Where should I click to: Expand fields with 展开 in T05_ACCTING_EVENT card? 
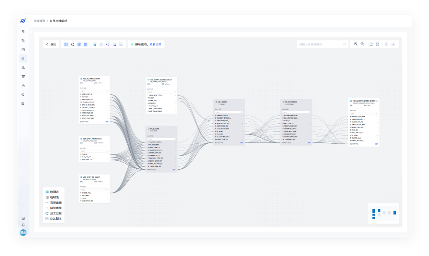coord(107,122)
